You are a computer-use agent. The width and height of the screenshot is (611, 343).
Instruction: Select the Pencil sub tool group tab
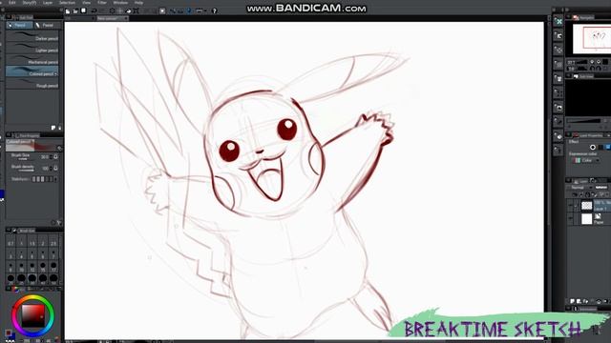19,26
